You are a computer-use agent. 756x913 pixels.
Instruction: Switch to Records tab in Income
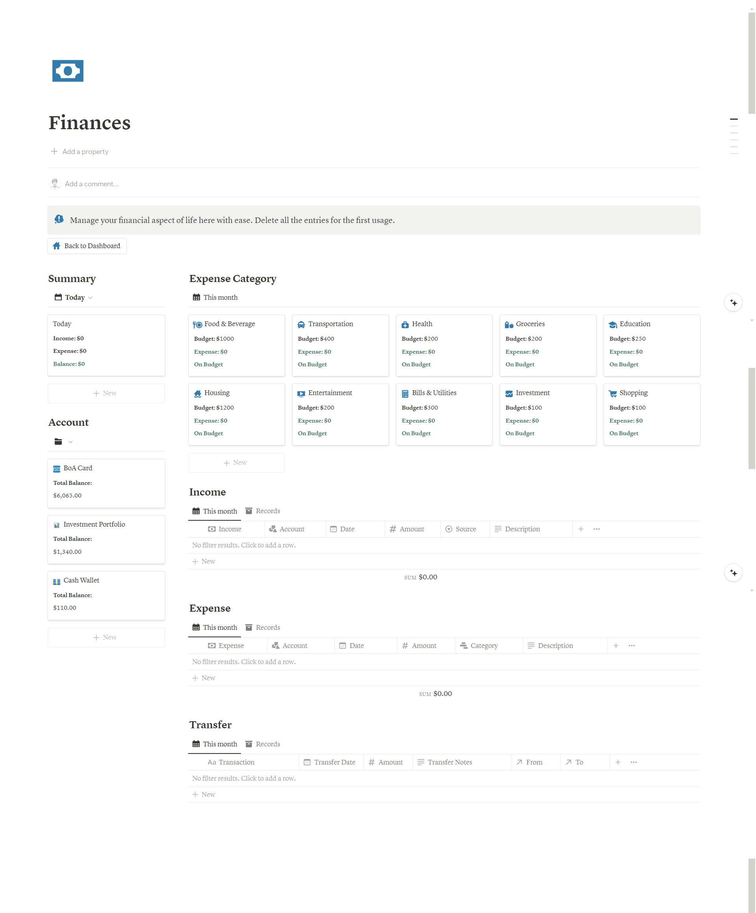click(263, 511)
